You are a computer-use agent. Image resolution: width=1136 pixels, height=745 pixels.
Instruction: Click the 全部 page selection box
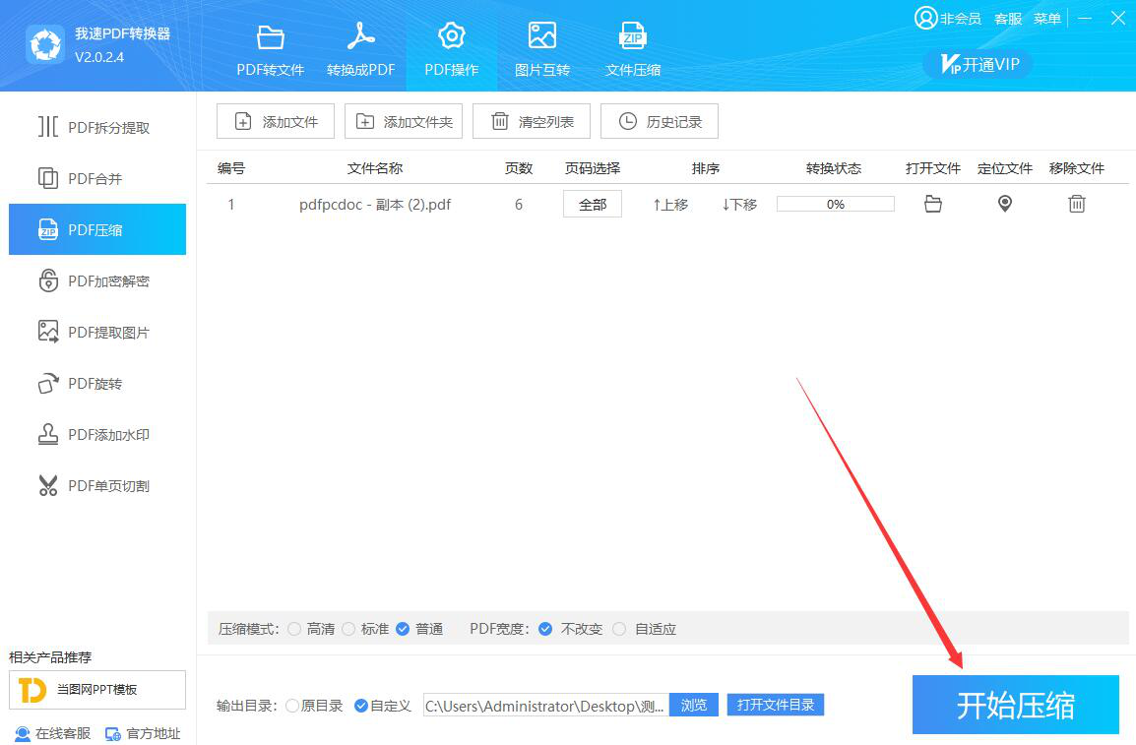[x=592, y=204]
